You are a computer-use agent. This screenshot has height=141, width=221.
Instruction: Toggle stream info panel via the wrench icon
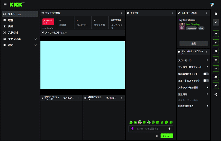click(216, 86)
